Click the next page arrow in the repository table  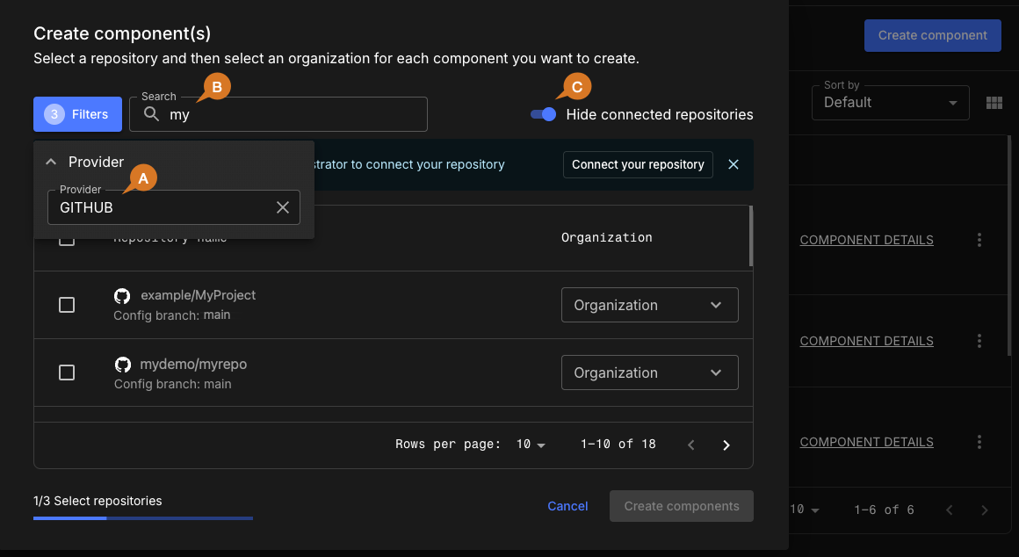coord(726,445)
